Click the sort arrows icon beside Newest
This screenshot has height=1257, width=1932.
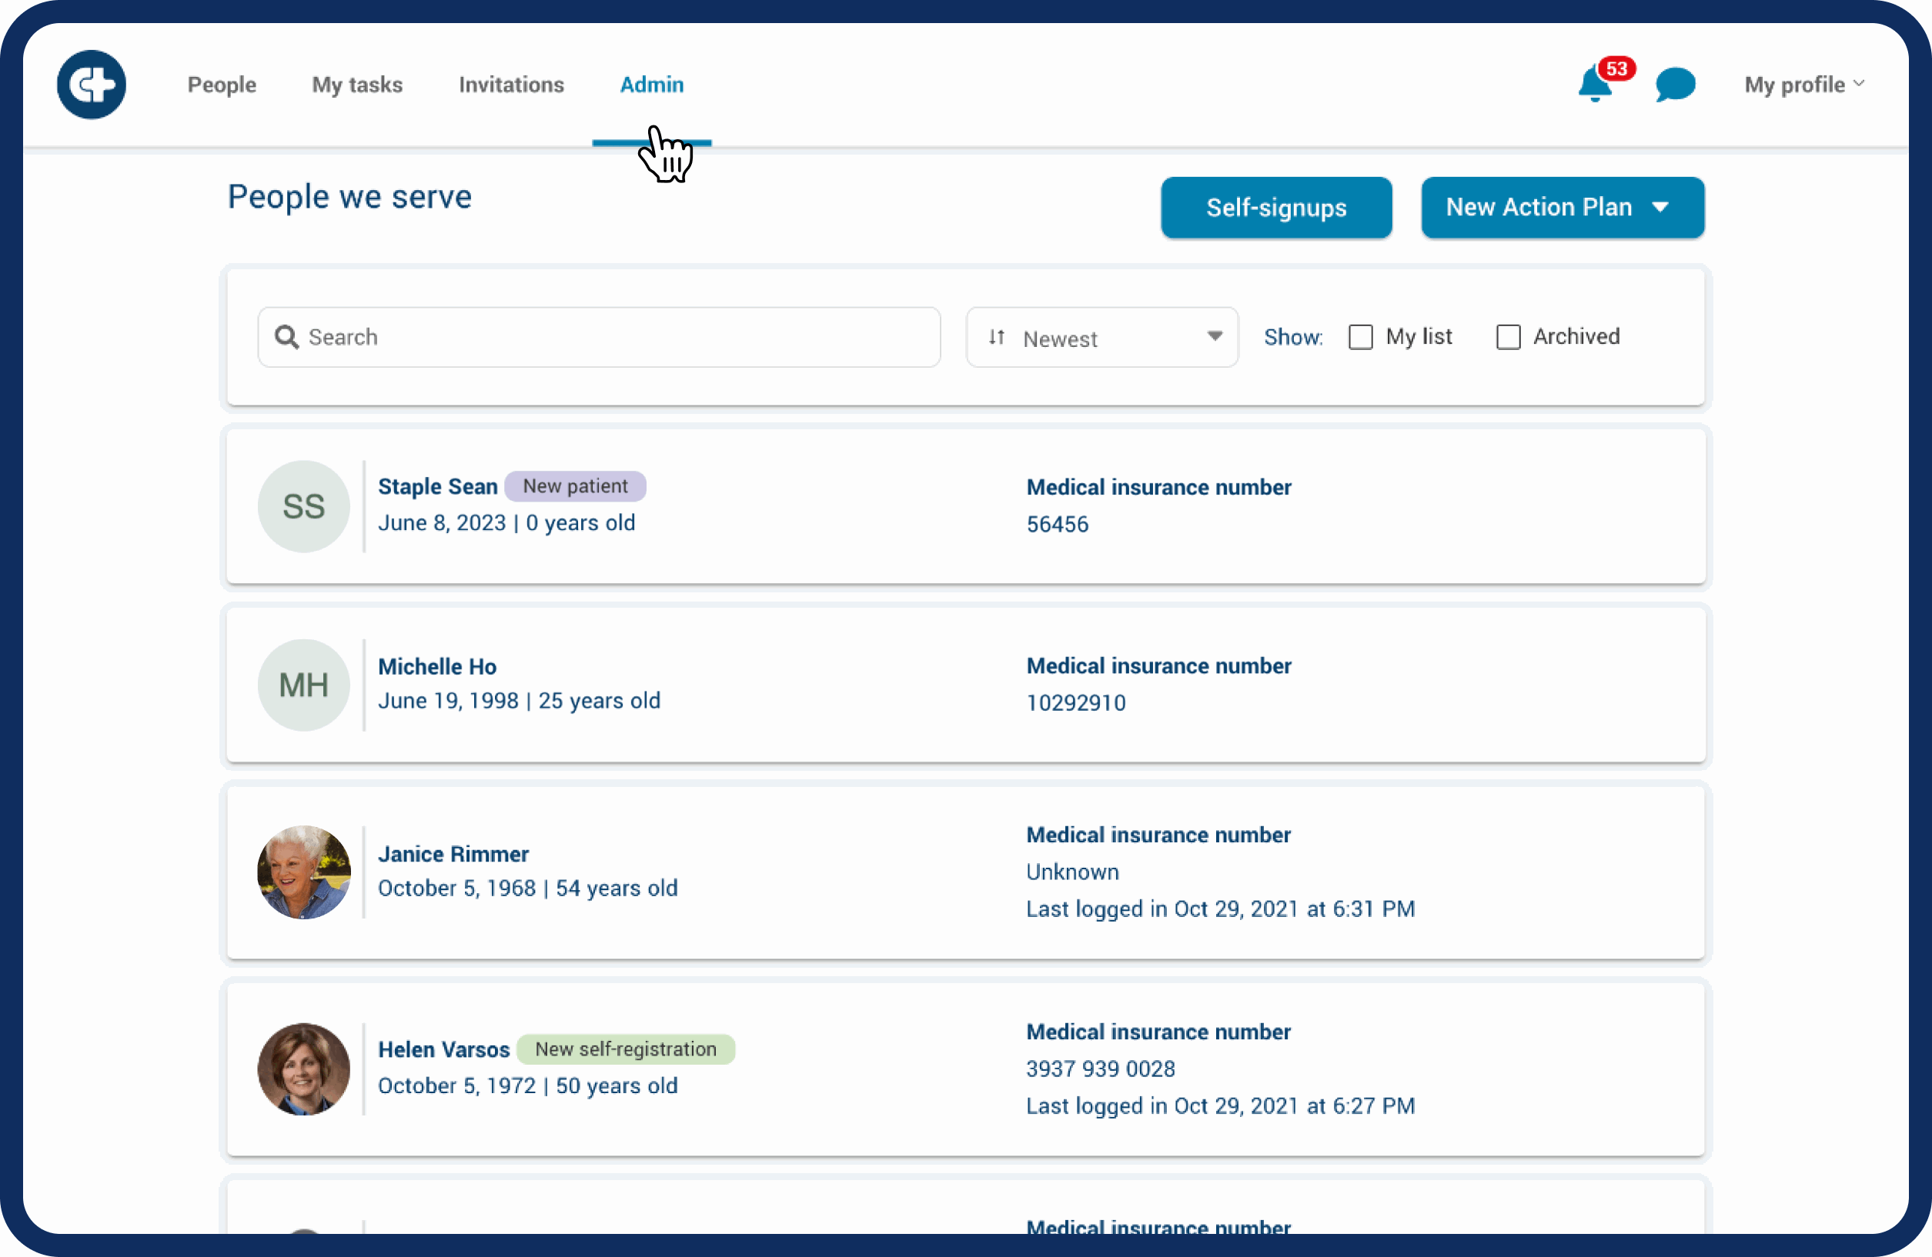(x=997, y=337)
